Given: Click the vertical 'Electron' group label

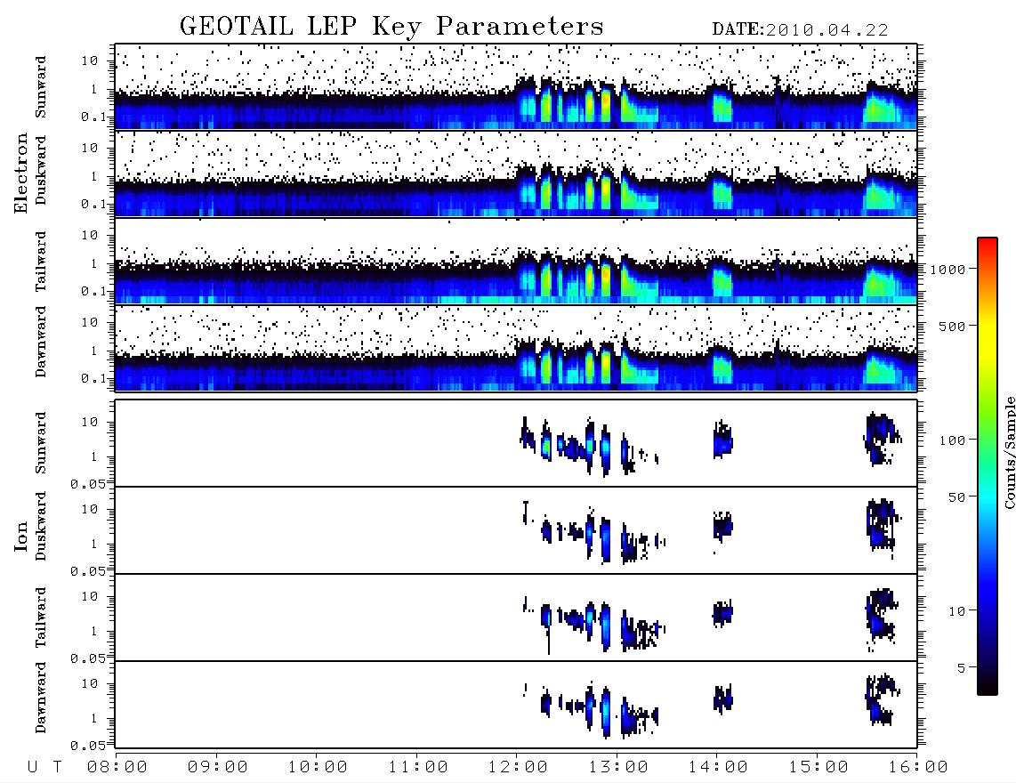Looking at the screenshot, I should (21, 173).
